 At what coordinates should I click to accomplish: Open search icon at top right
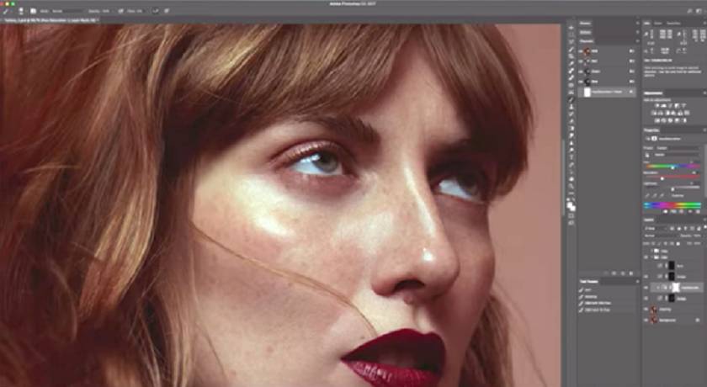[x=690, y=11]
